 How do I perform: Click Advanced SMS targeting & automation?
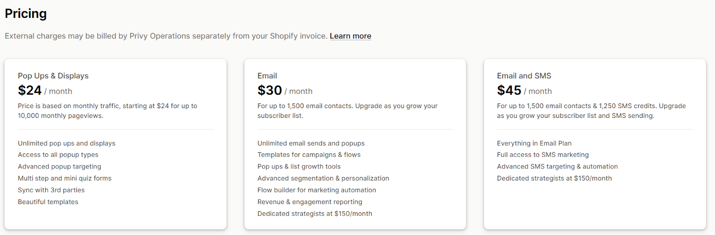pos(557,167)
